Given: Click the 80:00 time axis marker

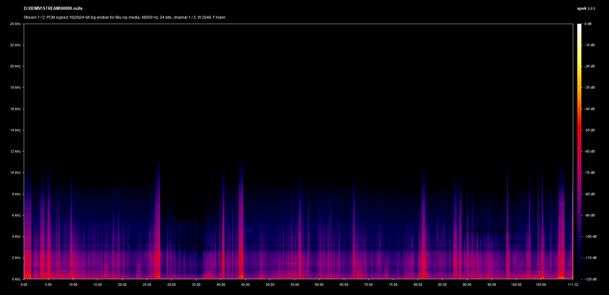Looking at the screenshot, I should tap(418, 285).
